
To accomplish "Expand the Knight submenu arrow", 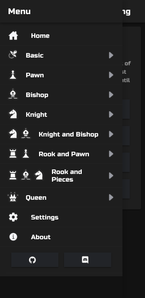I will 111,114.
